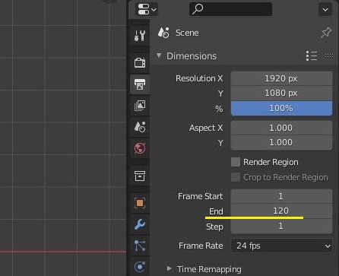
Task: Open the Tool properties tab
Action: coord(140,36)
